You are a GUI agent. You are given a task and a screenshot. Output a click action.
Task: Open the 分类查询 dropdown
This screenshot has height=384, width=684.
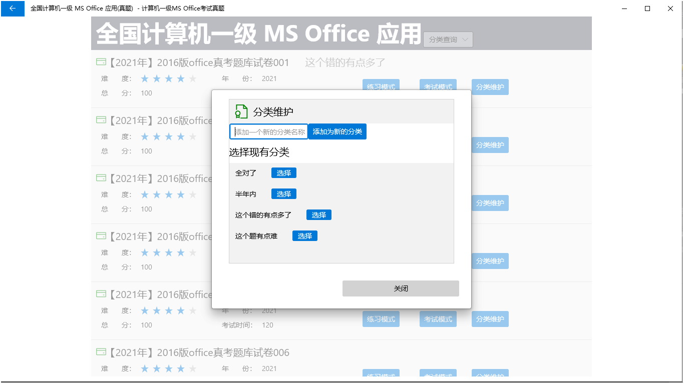(x=448, y=39)
